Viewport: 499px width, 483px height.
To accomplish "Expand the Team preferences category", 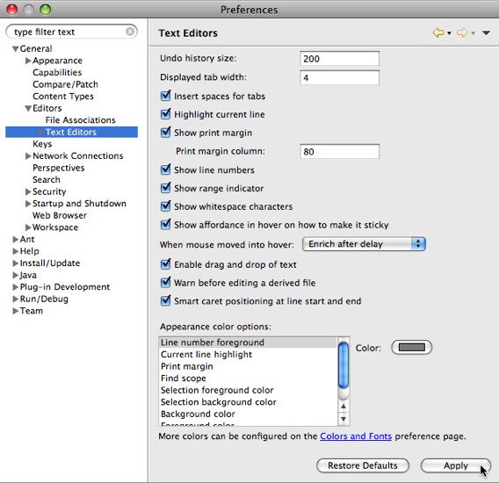I will [16, 311].
